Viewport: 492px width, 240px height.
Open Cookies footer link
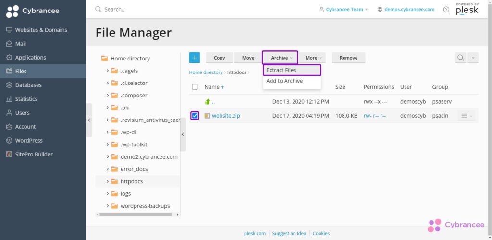(321, 233)
